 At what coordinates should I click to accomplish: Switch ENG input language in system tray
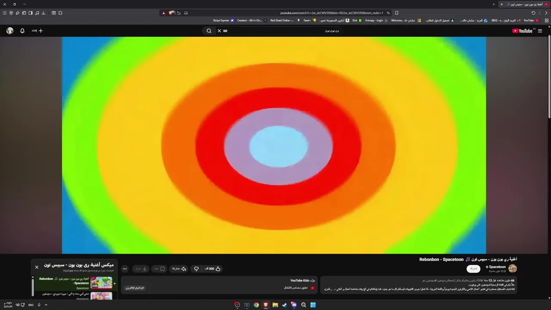(x=31, y=305)
